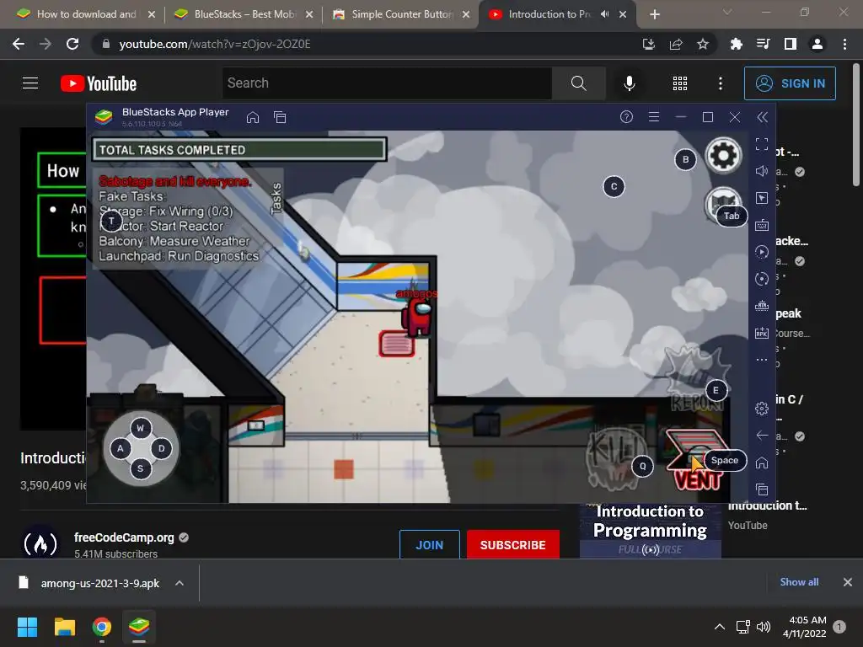This screenshot has height=647, width=863.
Task: Show more BlueStacks sidebar tools
Action: pyautogui.click(x=762, y=360)
